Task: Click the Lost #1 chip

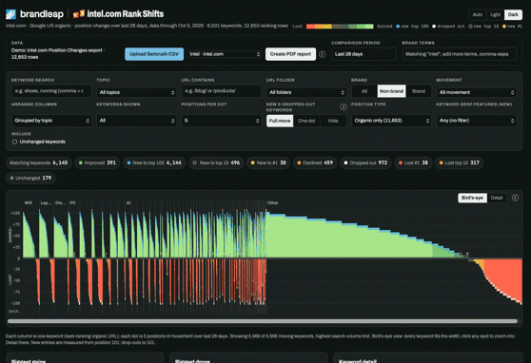Action: pyautogui.click(x=413, y=162)
